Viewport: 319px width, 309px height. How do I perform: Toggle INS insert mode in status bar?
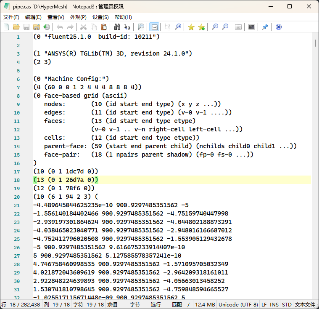(x=274, y=304)
